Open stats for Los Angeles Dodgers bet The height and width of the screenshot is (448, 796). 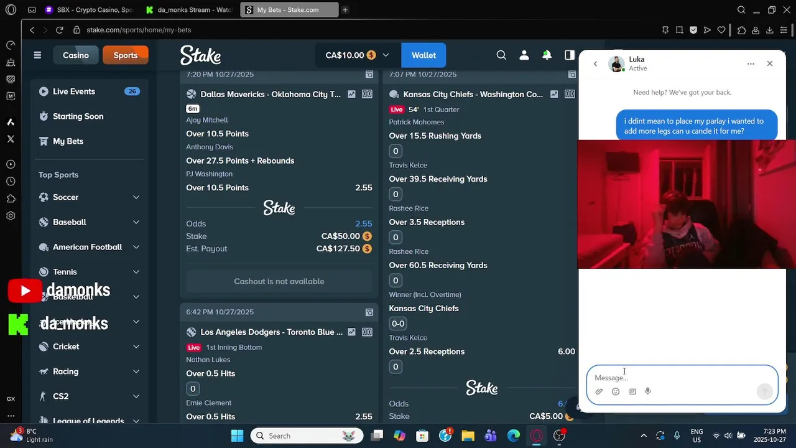click(351, 332)
